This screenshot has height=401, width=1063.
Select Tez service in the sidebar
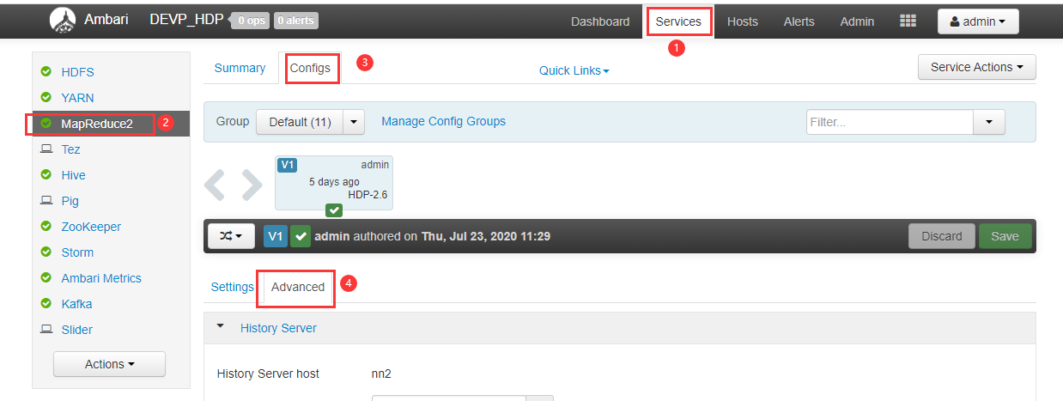pyautogui.click(x=70, y=149)
